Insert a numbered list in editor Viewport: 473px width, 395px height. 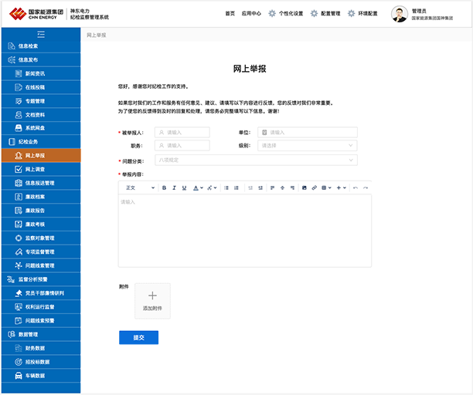236,188
